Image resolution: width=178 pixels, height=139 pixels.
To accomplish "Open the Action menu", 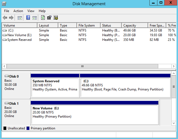I will point(18,11).
